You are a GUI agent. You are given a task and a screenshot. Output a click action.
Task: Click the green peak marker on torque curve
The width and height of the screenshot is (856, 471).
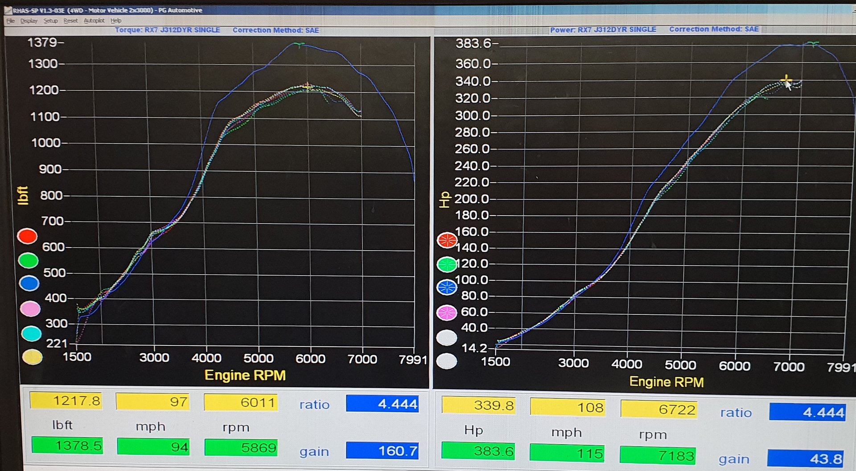(x=300, y=45)
